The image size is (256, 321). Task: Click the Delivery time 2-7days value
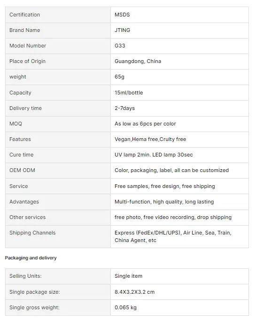pyautogui.click(x=124, y=108)
